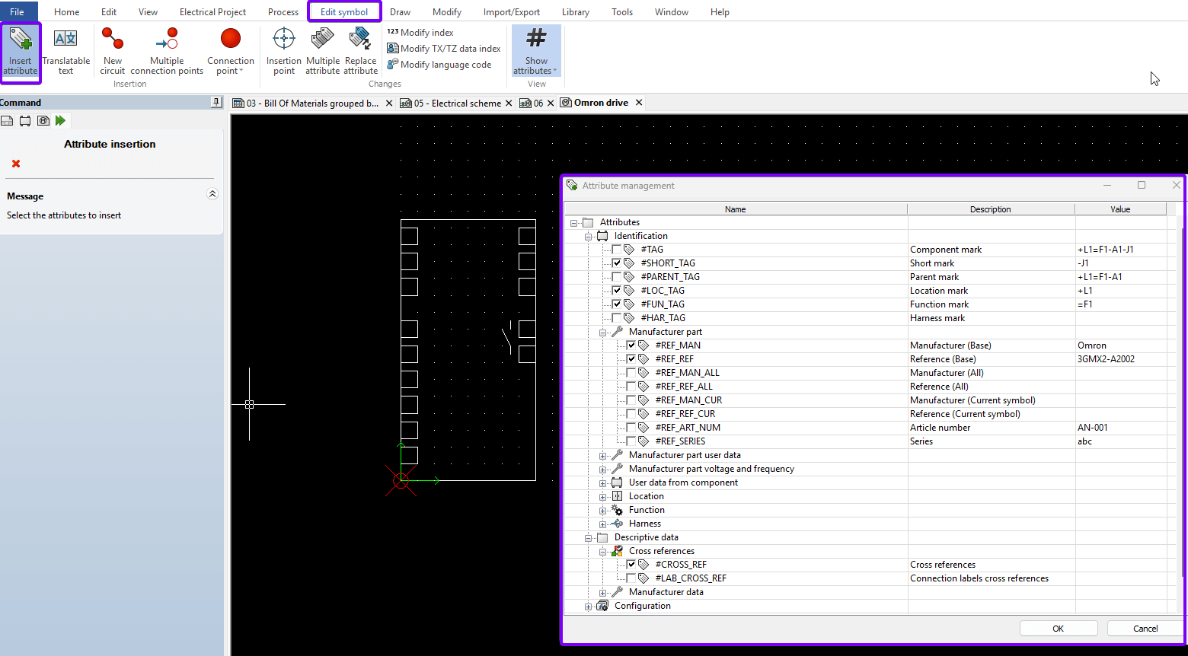Collapse the Identification attributes group
The height and width of the screenshot is (656, 1188).
coord(589,235)
